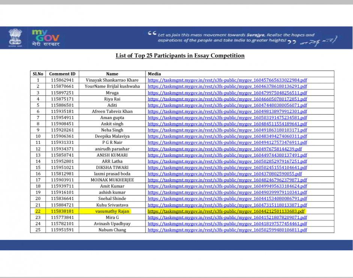Open Riya Rai's essay PDF link
Screen dimensions: 353x278
pos(227,99)
